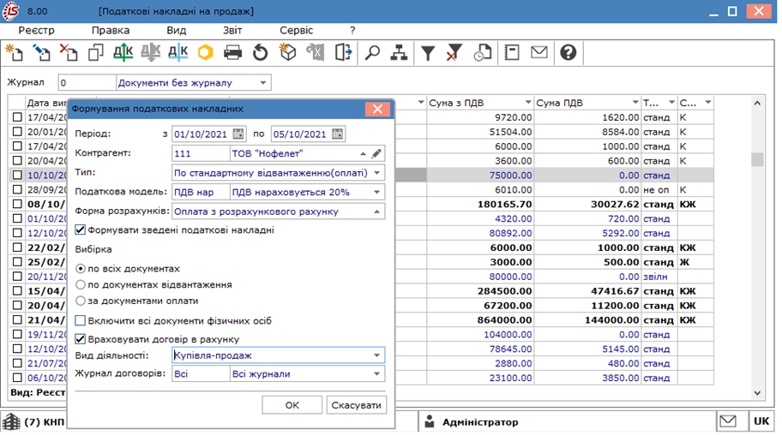Open the Вид menu

[176, 30]
